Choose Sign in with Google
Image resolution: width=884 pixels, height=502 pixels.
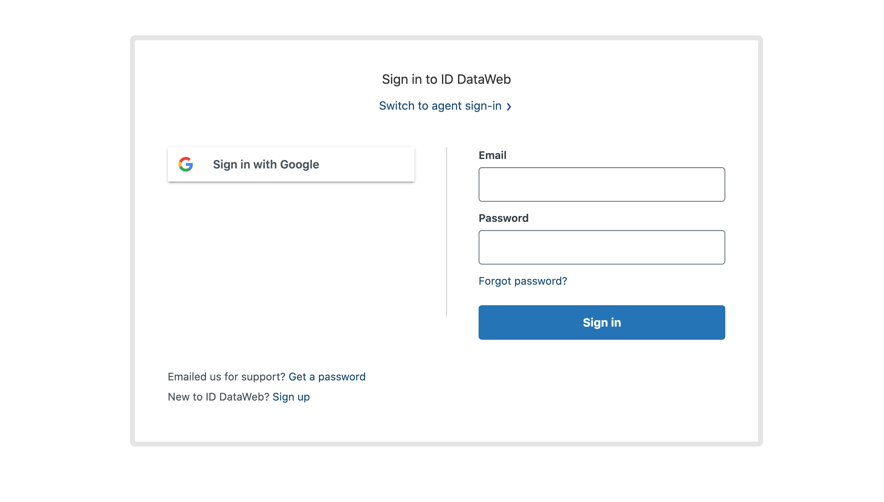291,164
